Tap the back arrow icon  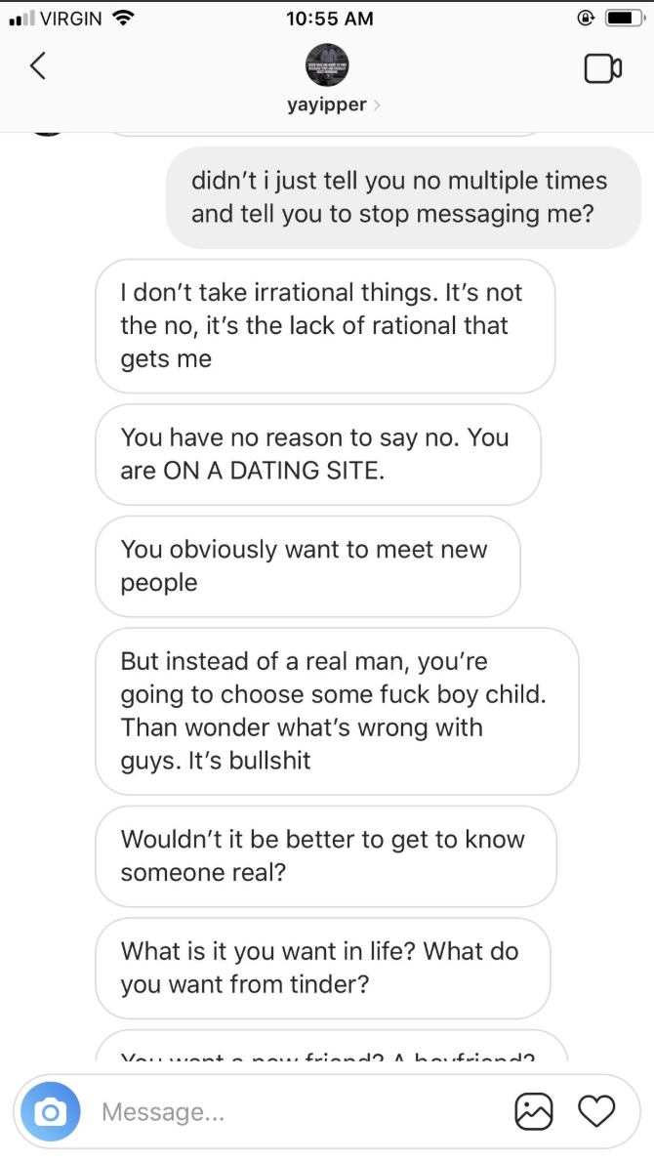(x=38, y=66)
